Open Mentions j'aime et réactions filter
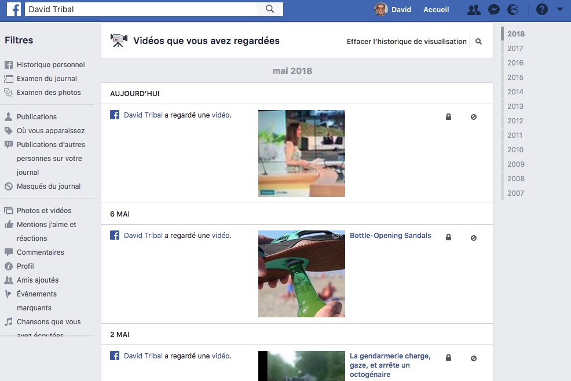Image resolution: width=571 pixels, height=381 pixels. pyautogui.click(x=40, y=231)
